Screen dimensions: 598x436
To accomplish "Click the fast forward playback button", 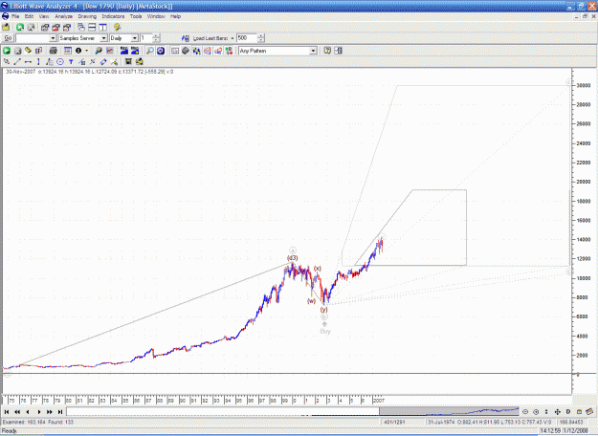I will 50,412.
